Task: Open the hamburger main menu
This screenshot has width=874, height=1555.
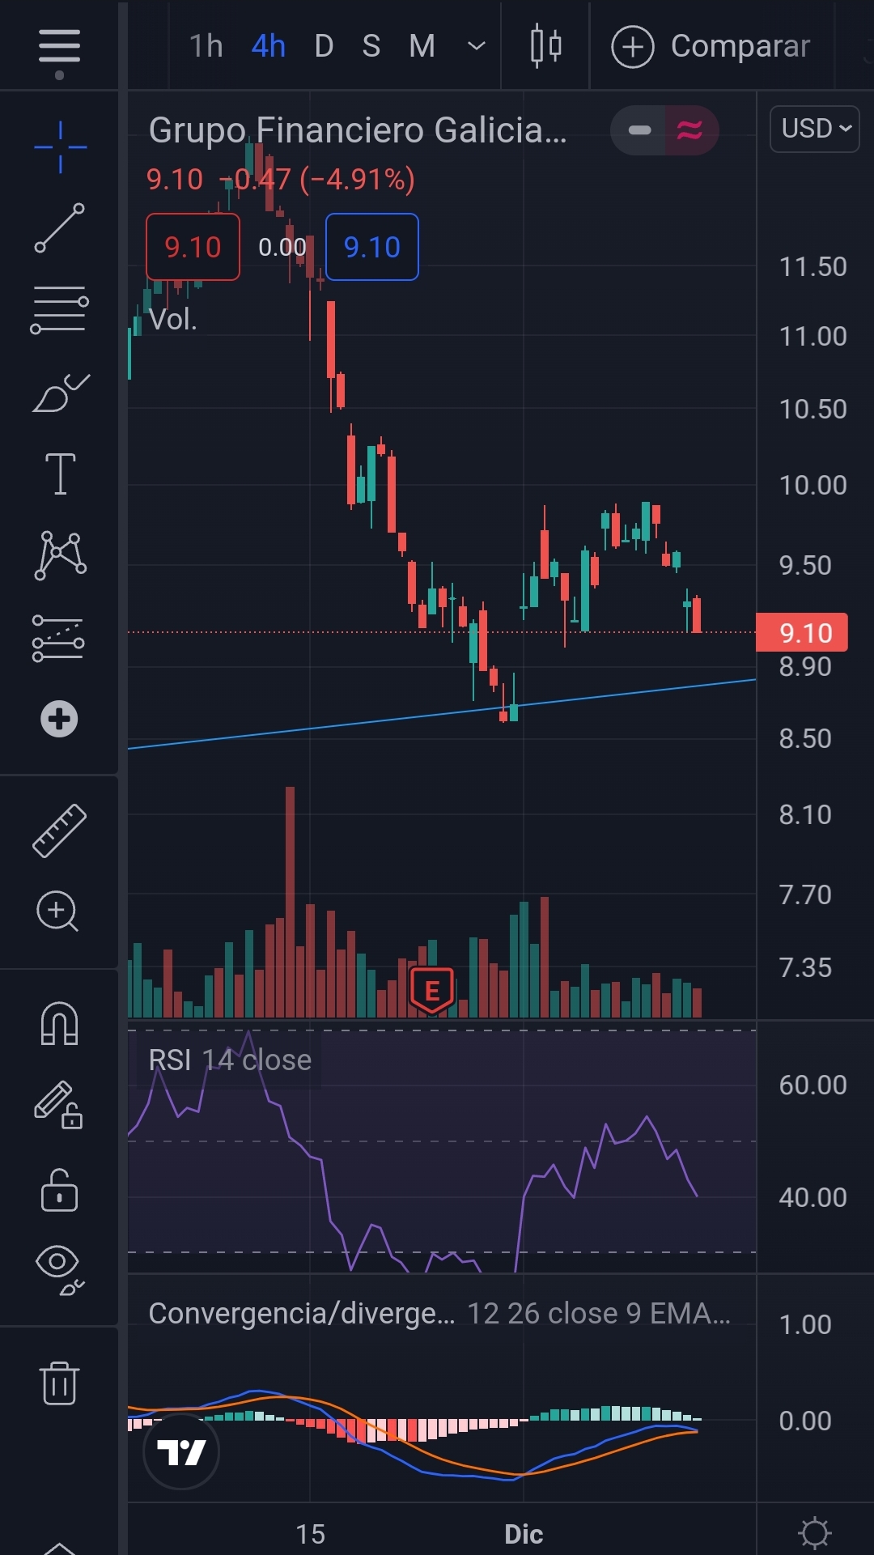Action: 59,47
